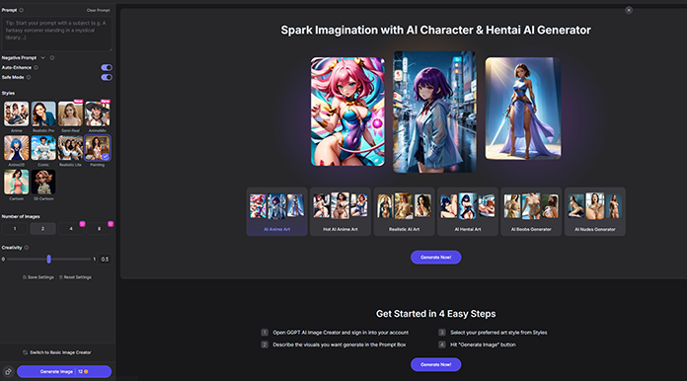This screenshot has width=687, height=381.
Task: Click the Auto-Enhance info icon
Action: click(x=36, y=67)
